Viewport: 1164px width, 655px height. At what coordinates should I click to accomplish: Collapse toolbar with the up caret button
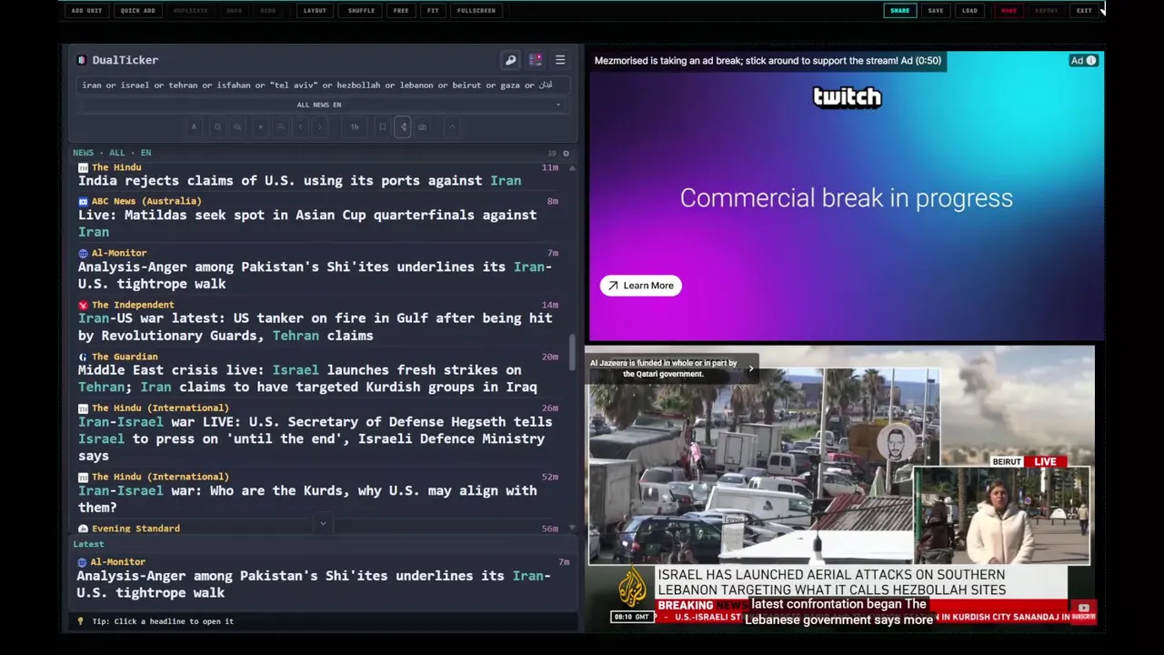pyautogui.click(x=452, y=126)
